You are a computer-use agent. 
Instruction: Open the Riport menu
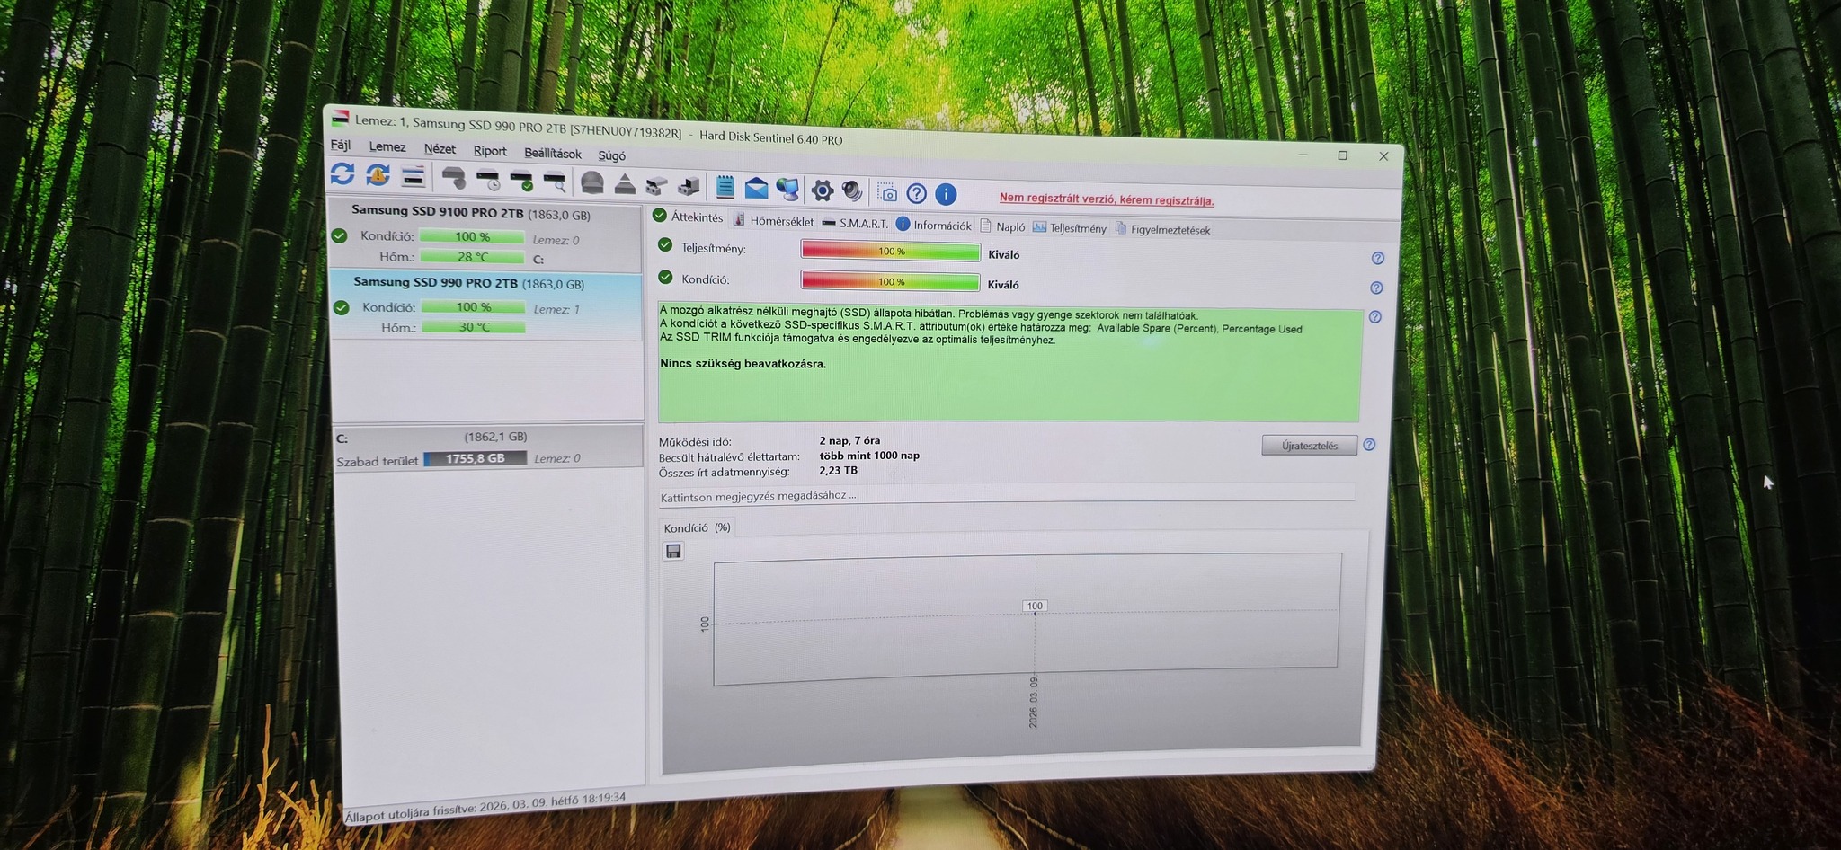click(490, 151)
